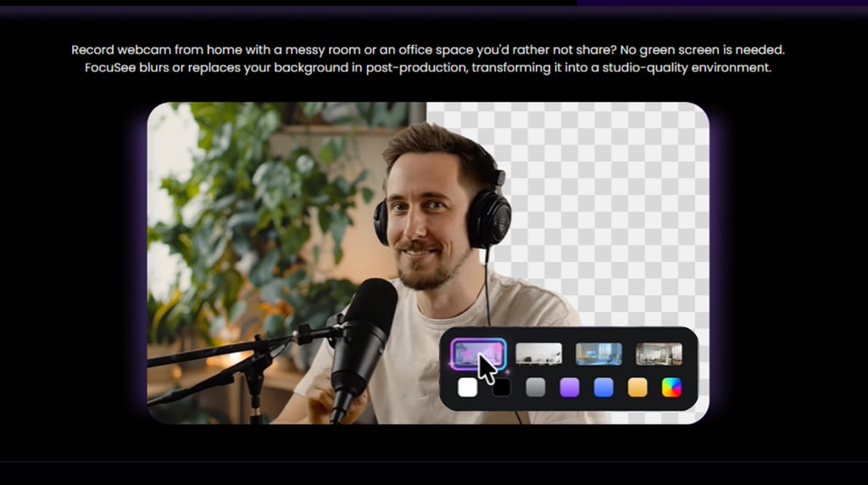Choose the purple color swatch
The image size is (868, 485).
[x=570, y=387]
